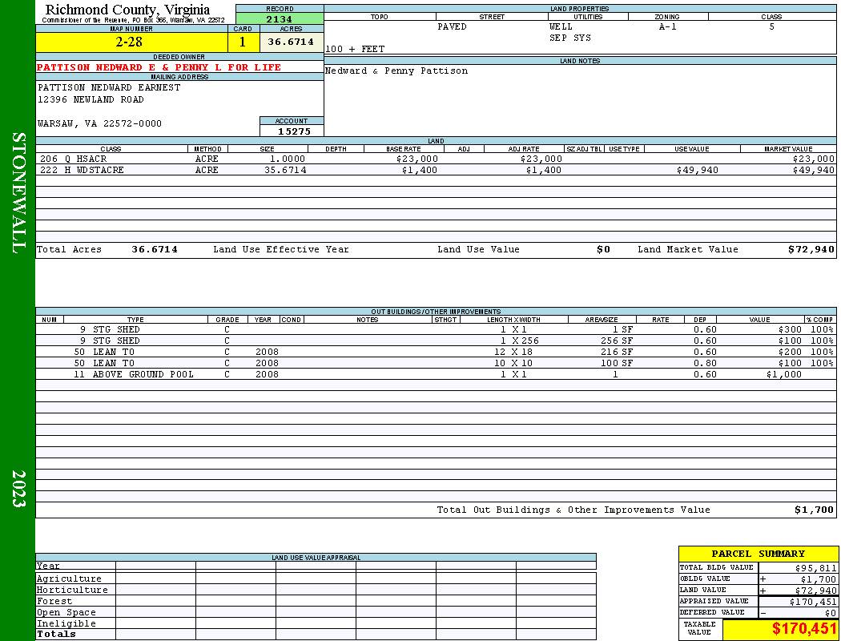This screenshot has width=841, height=641.
Task: Click the PAVED street value
Action: coord(452,26)
